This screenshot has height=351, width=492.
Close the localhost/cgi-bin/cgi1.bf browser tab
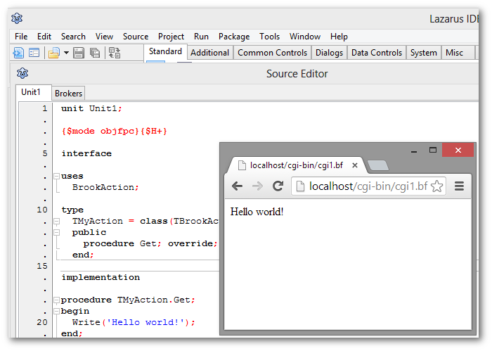click(x=355, y=166)
